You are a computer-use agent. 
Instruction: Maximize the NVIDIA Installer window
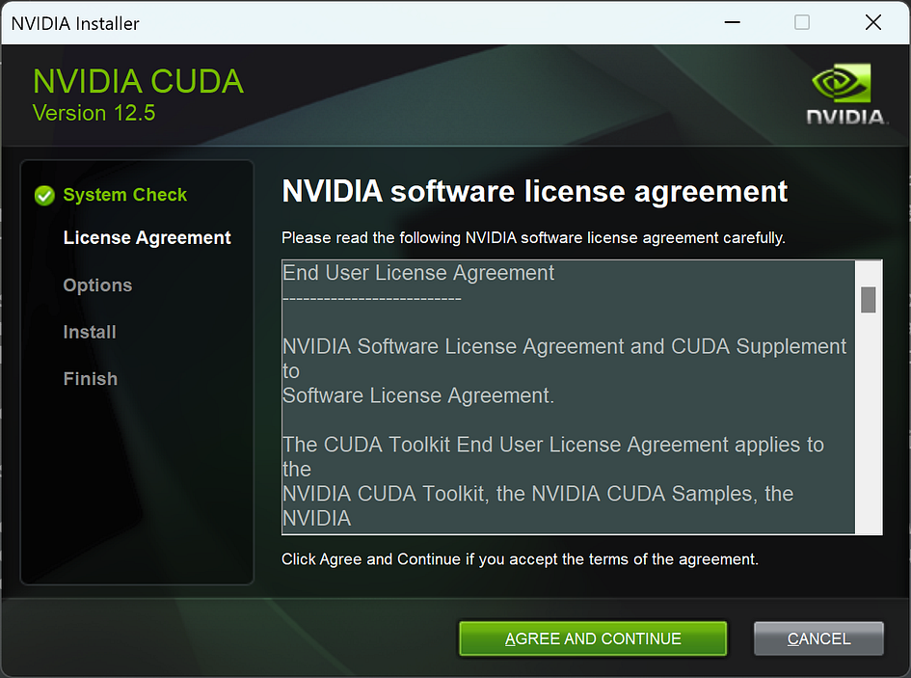pyautogui.click(x=802, y=23)
